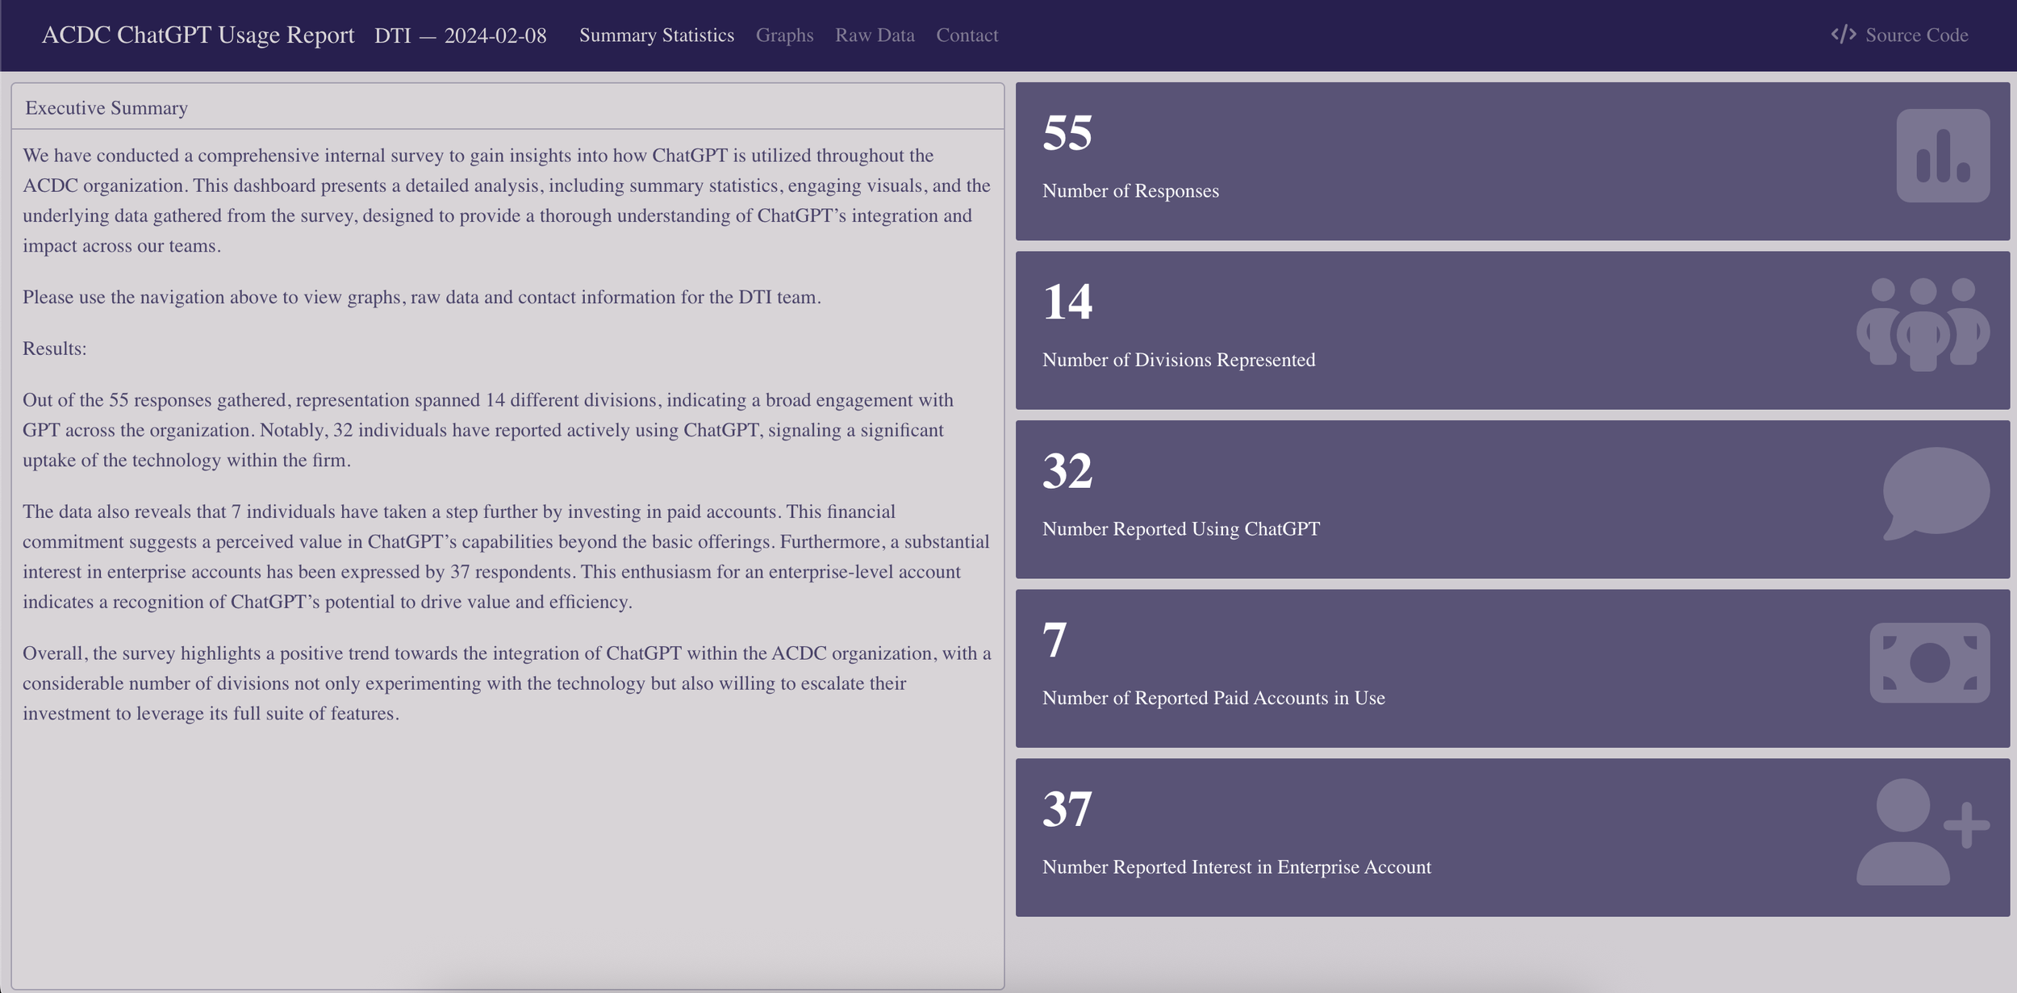Select the 32 value on ChatGPT usage card
The image size is (2017, 993).
1067,470
